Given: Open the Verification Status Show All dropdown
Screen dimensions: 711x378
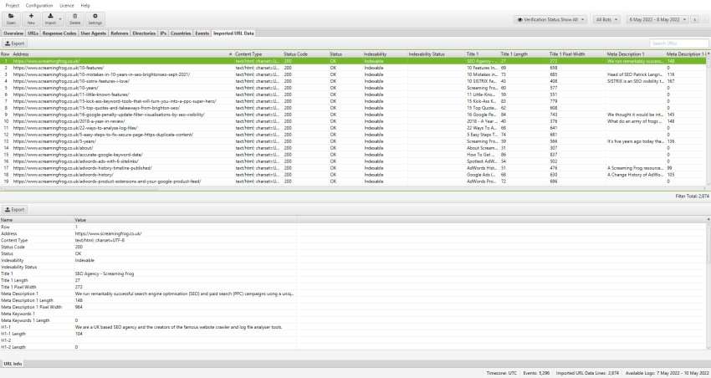Looking at the screenshot, I should pyautogui.click(x=551, y=19).
